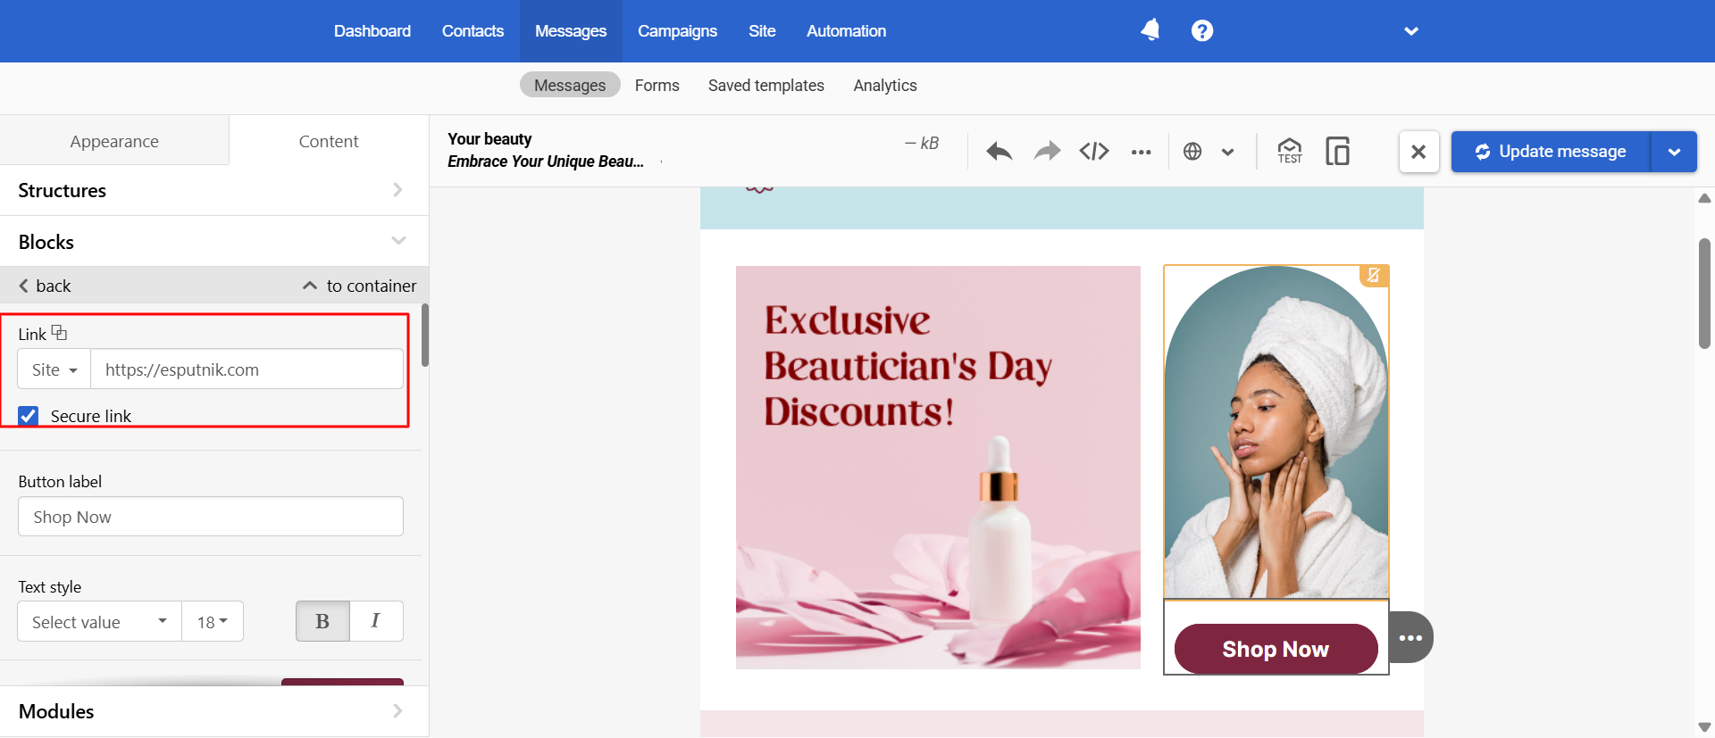Click the link URL input field
This screenshot has height=738, width=1715.
pyautogui.click(x=247, y=369)
